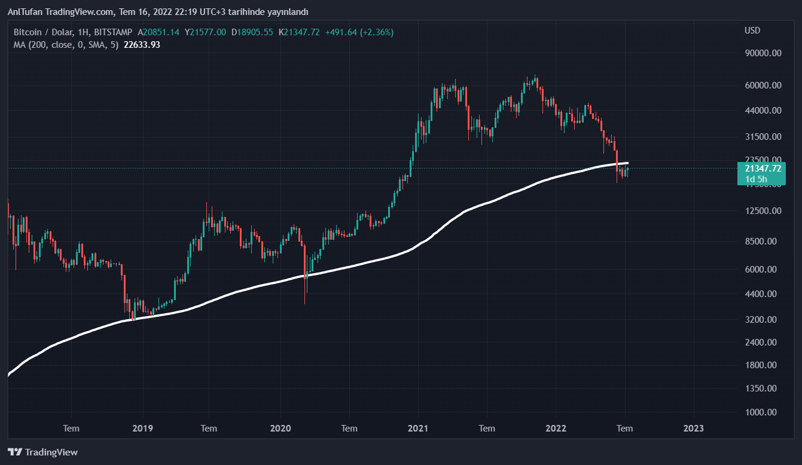
Task: Select the MA (200, close, 0, SMA, 5) legend
Action: (66, 44)
